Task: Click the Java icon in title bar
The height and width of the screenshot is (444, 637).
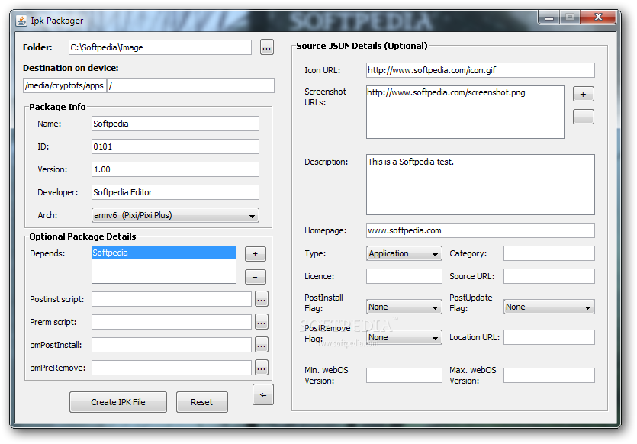Action: 21,21
